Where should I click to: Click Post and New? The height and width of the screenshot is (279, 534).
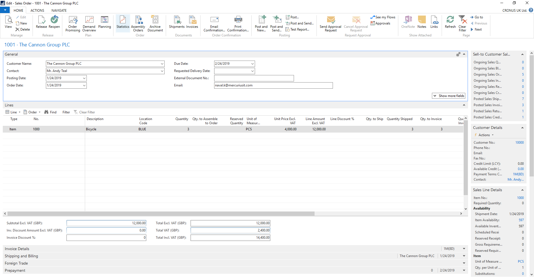(x=261, y=24)
